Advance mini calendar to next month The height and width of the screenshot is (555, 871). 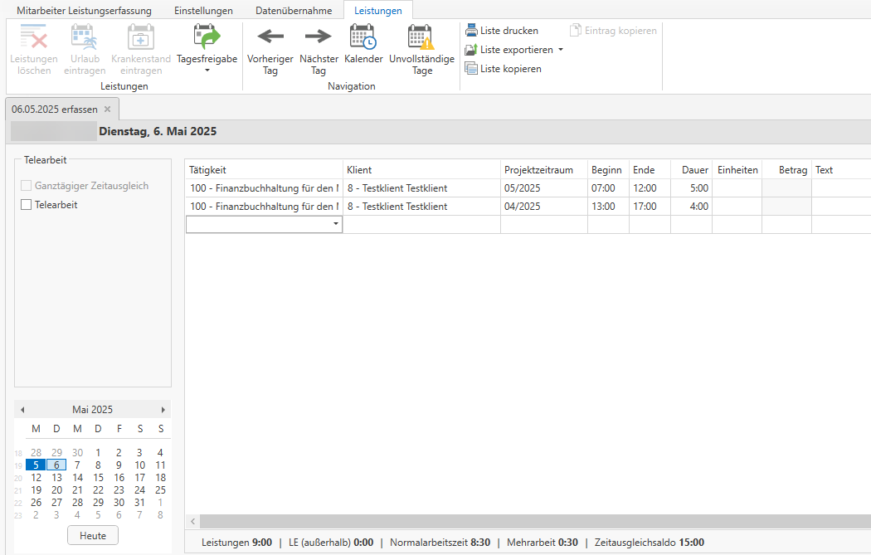click(x=163, y=410)
